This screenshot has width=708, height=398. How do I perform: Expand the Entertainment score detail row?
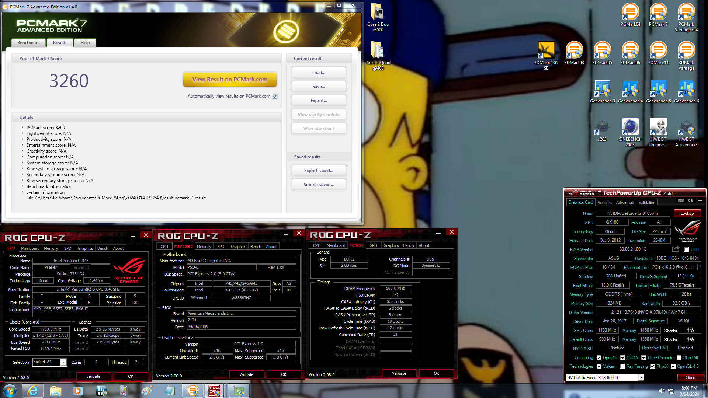tap(22, 145)
